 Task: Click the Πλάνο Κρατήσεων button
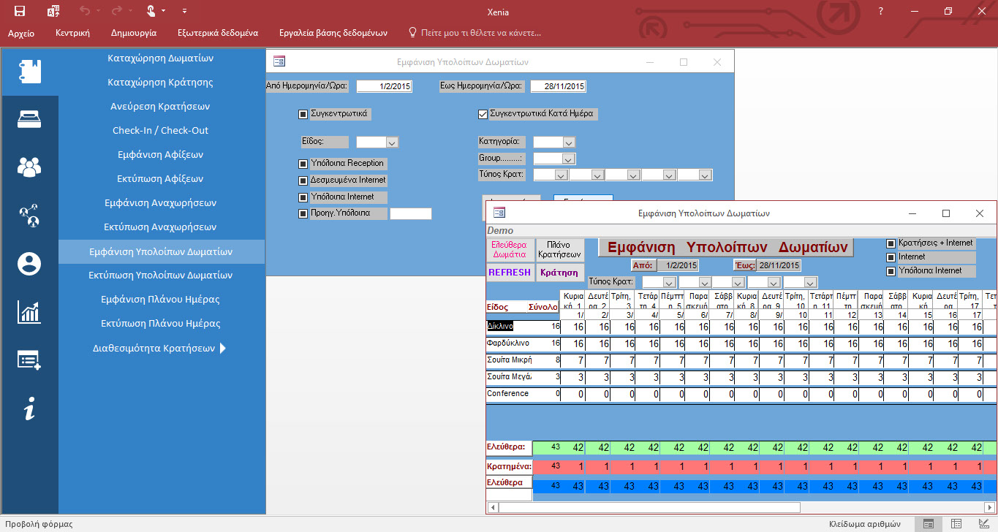click(559, 250)
